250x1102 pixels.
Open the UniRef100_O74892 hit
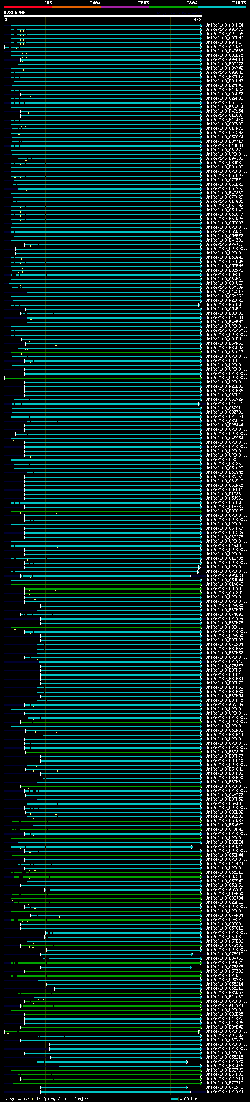click(x=224, y=614)
